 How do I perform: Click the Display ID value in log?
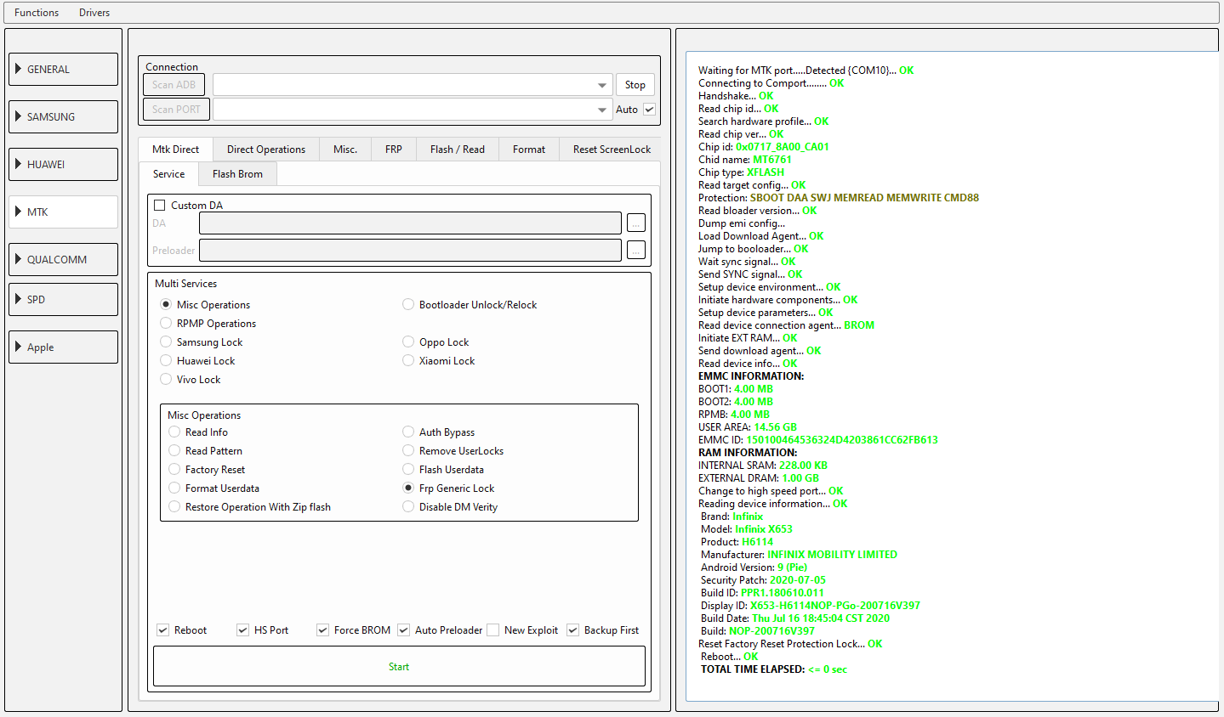coord(835,606)
